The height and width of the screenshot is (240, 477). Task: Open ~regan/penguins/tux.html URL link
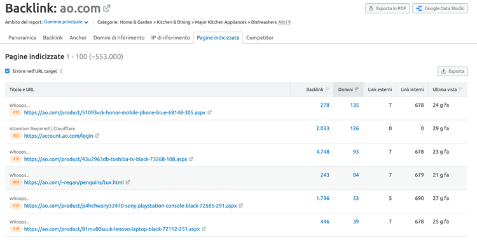[x=74, y=182]
